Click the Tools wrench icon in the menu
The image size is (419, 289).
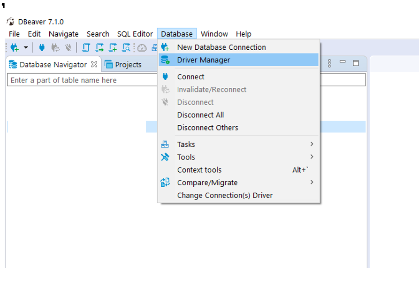pyautogui.click(x=165, y=157)
